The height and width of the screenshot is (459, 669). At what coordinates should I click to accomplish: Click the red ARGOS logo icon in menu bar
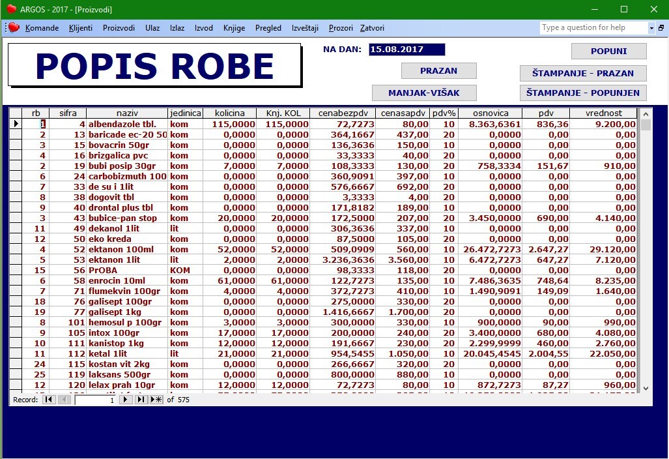tap(14, 28)
